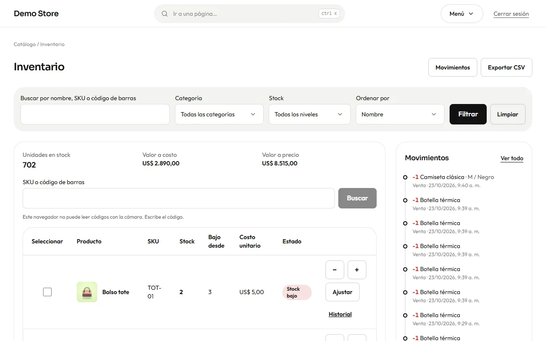Click the Producto column header
546x341 pixels.
point(89,241)
